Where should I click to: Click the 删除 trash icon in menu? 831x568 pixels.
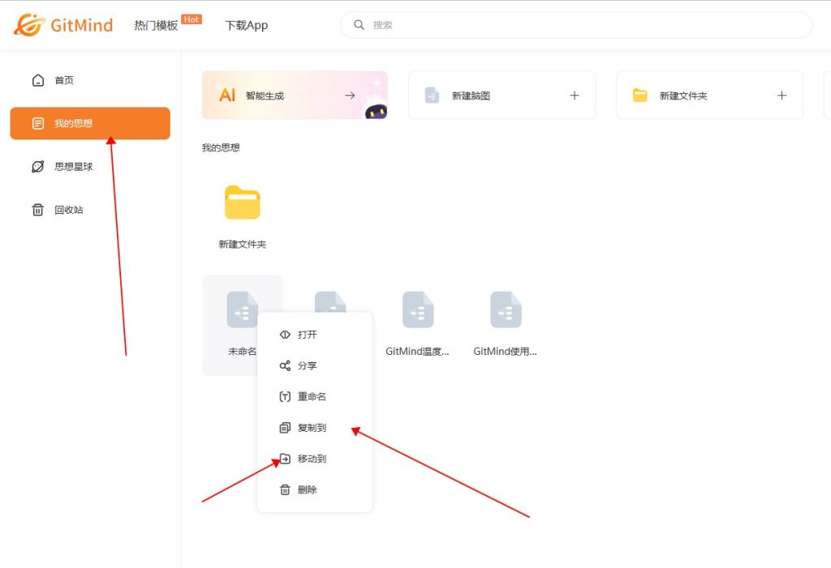(285, 489)
